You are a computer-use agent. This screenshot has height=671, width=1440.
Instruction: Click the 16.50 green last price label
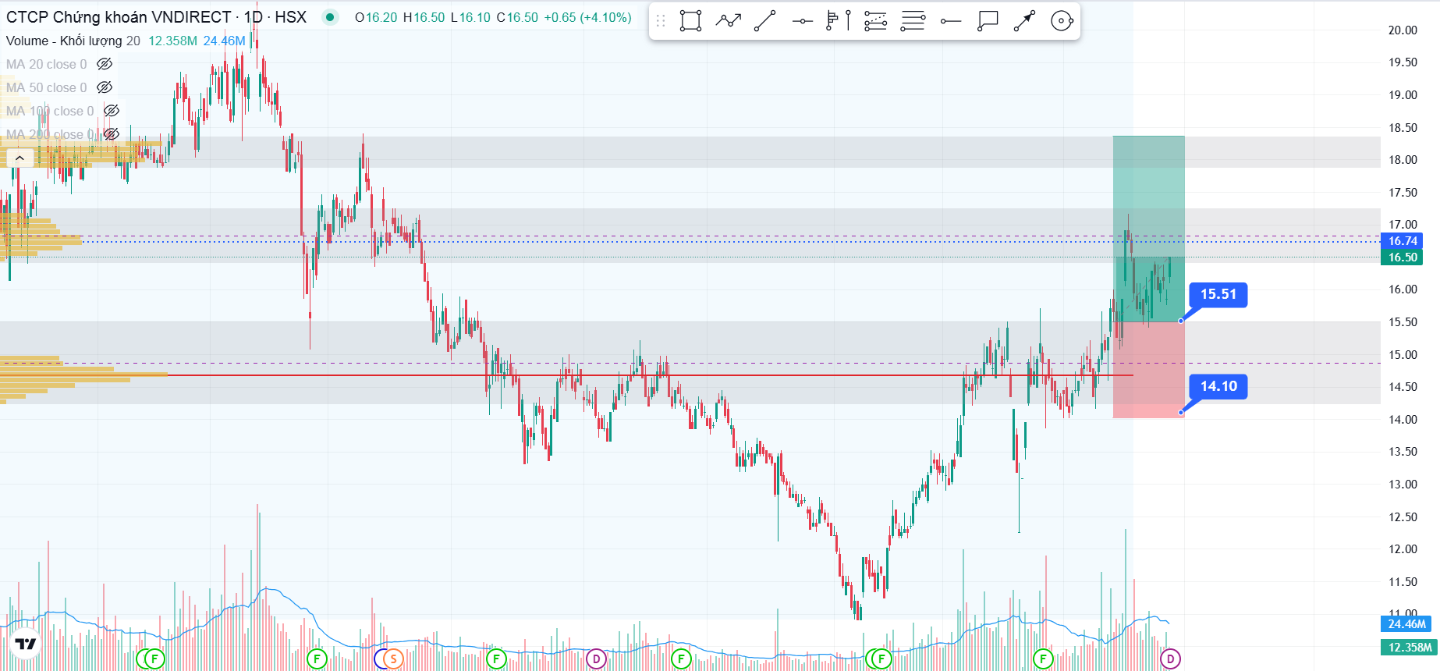click(1402, 257)
